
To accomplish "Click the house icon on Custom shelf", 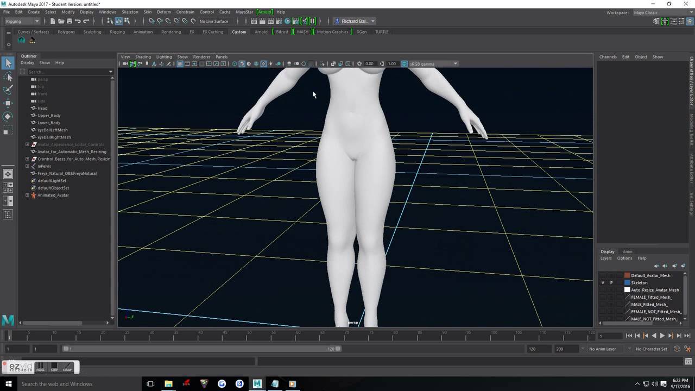I will 21,40.
